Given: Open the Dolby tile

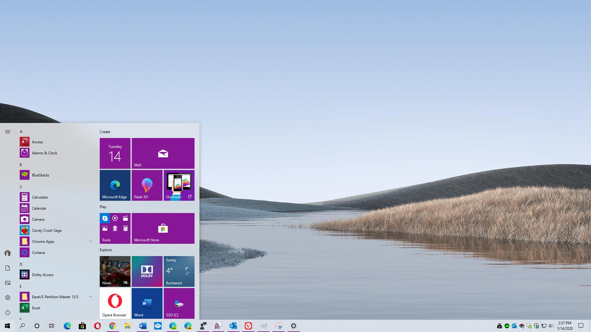Looking at the screenshot, I should 147,271.
